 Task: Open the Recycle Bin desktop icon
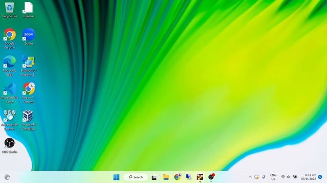(x=9, y=10)
